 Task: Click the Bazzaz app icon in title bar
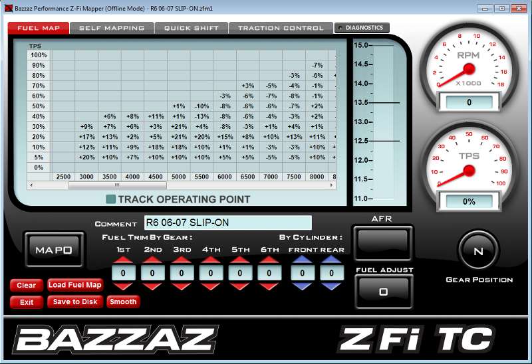(x=9, y=8)
